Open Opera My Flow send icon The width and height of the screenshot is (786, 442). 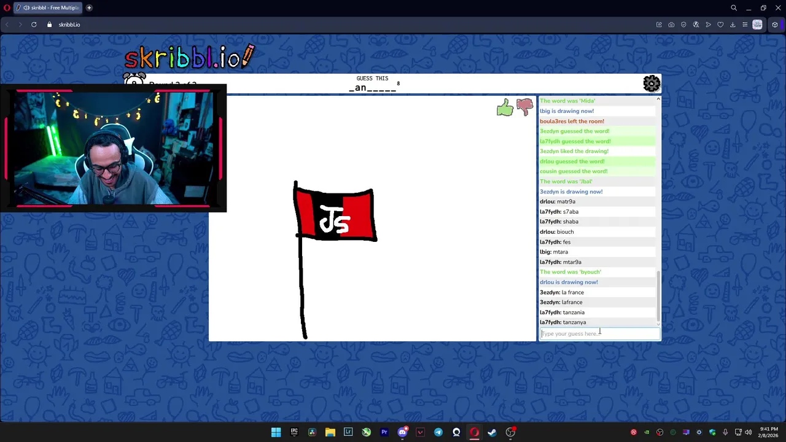pos(708,25)
